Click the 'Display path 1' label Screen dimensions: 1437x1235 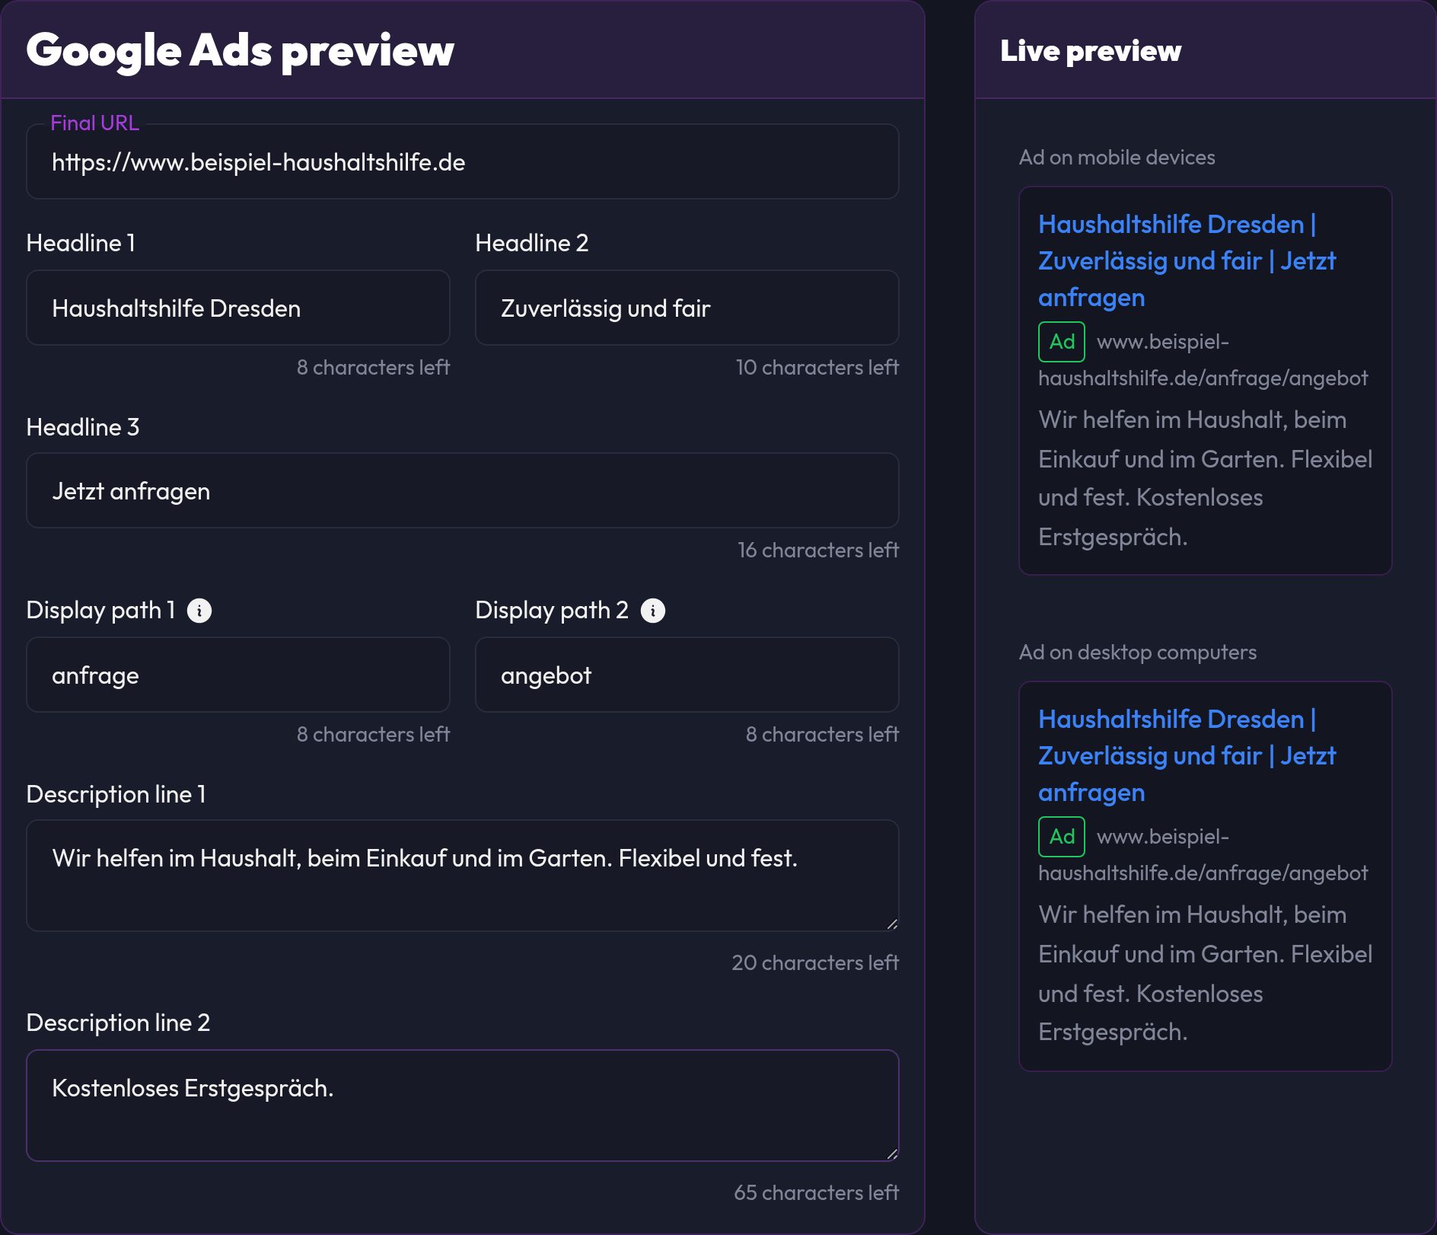click(100, 611)
